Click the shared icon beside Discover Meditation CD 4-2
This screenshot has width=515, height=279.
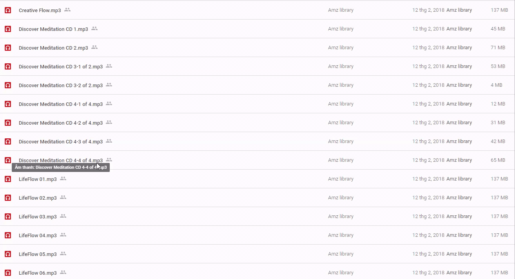click(109, 122)
